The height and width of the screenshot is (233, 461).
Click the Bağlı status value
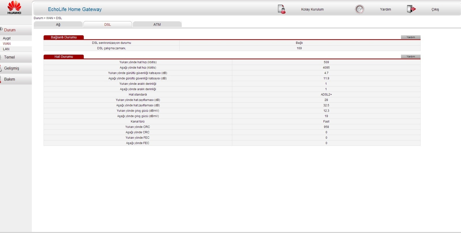(x=299, y=43)
